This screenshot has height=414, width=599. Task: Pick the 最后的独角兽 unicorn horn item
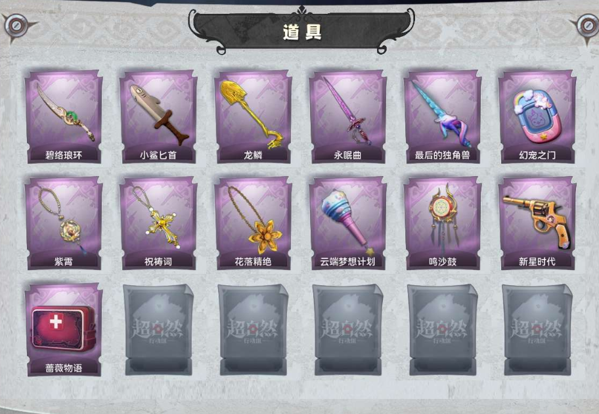[x=443, y=116]
